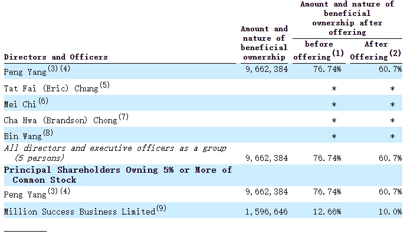Click asterisk in Mei Chi before offering cell
407x234 pixels.
tap(334, 104)
